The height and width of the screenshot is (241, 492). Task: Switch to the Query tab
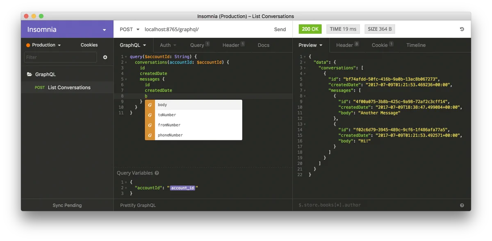pyautogui.click(x=200, y=45)
